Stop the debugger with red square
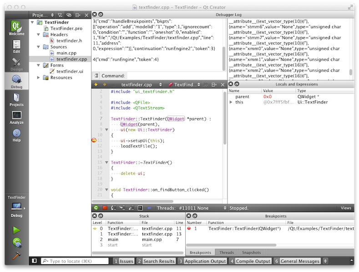The width and height of the screenshot is (359, 272). [105, 208]
